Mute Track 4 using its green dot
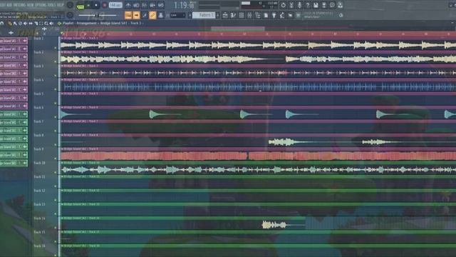456x257 pixels. point(56,89)
